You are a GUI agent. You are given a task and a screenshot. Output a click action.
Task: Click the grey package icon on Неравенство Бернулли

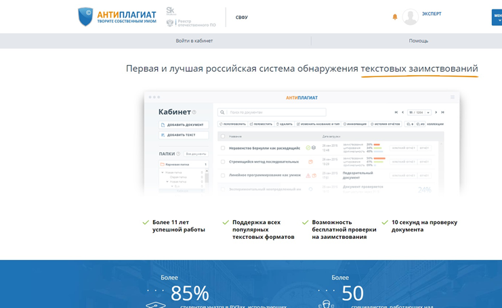(x=314, y=148)
